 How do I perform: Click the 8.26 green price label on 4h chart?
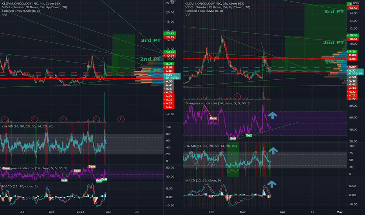click(170, 64)
